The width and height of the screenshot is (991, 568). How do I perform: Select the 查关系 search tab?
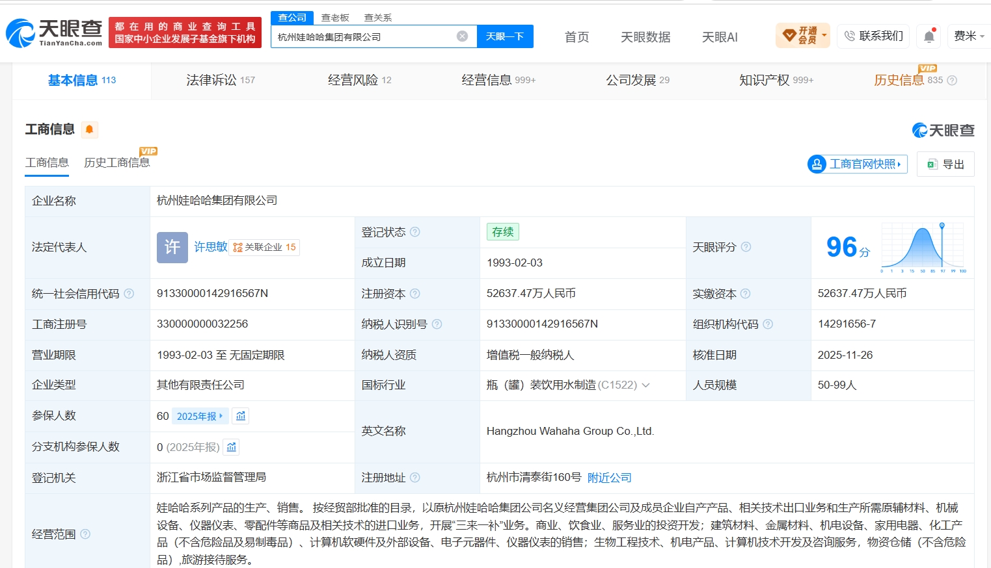tap(377, 18)
